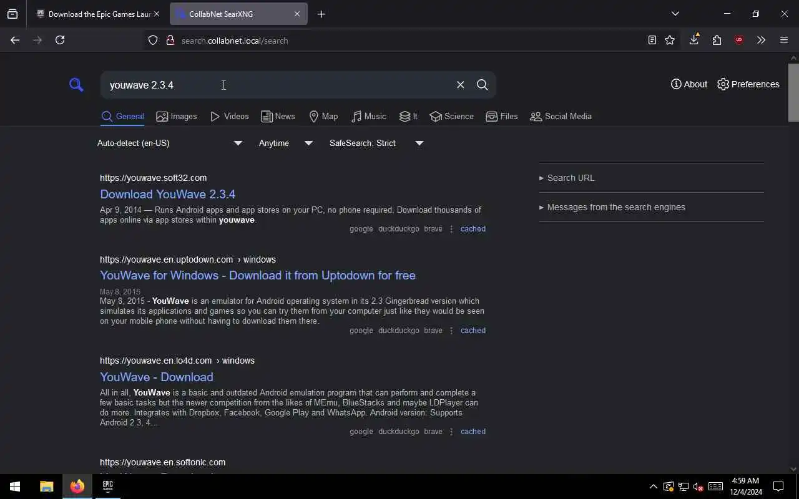Open tracking protection shield icon
The height and width of the screenshot is (499, 799).
pos(153,40)
